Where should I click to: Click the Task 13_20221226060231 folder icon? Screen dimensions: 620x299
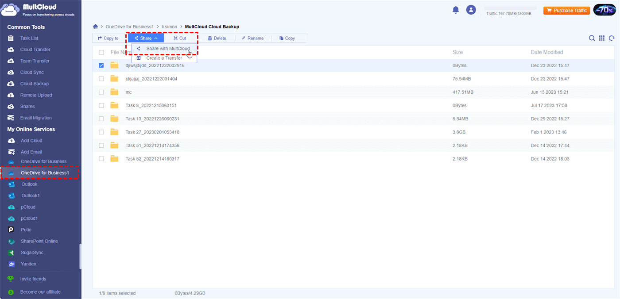115,119
